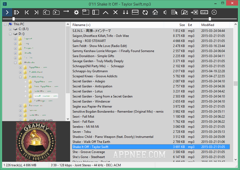Select Secret Garden - Windancer track

coord(151,101)
